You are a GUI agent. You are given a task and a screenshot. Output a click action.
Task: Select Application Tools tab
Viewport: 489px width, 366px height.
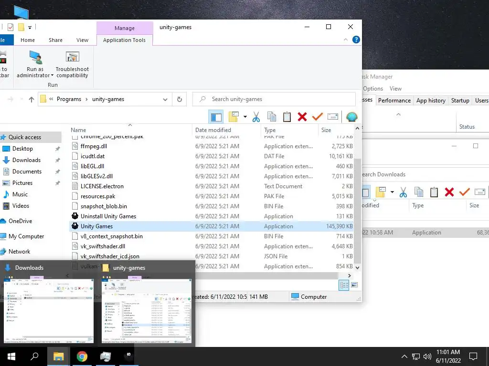[125, 40]
